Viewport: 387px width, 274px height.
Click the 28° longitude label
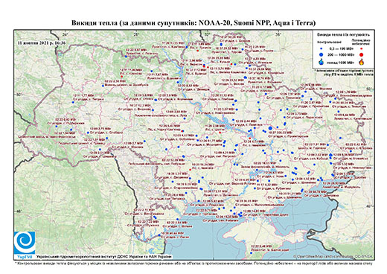136,34
